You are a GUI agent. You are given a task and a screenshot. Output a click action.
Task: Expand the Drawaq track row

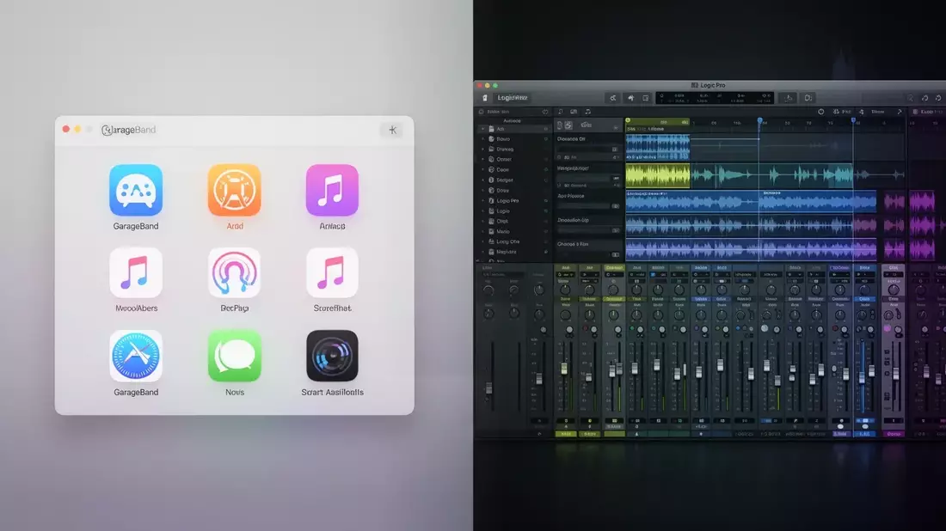point(482,150)
